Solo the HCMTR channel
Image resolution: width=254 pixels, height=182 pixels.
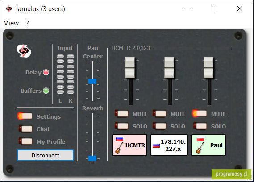121,126
